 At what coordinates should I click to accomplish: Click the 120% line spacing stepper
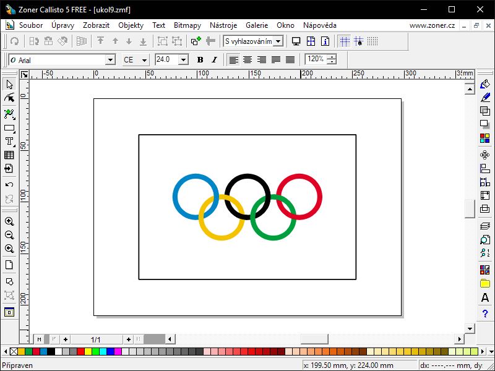(332, 59)
